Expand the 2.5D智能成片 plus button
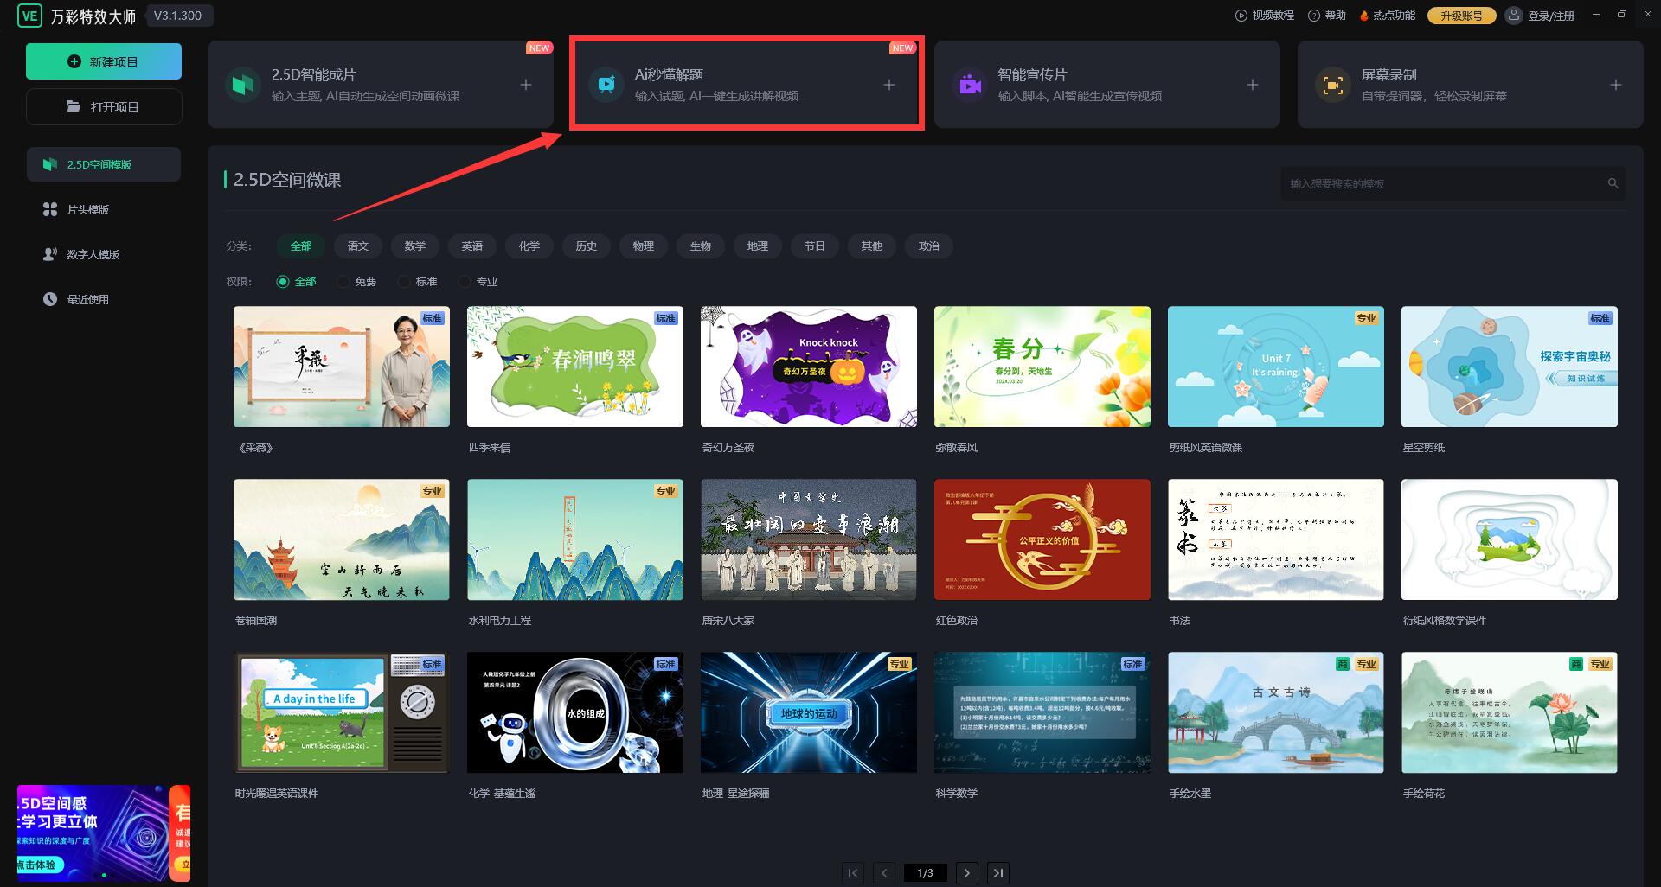This screenshot has height=887, width=1661. (526, 85)
